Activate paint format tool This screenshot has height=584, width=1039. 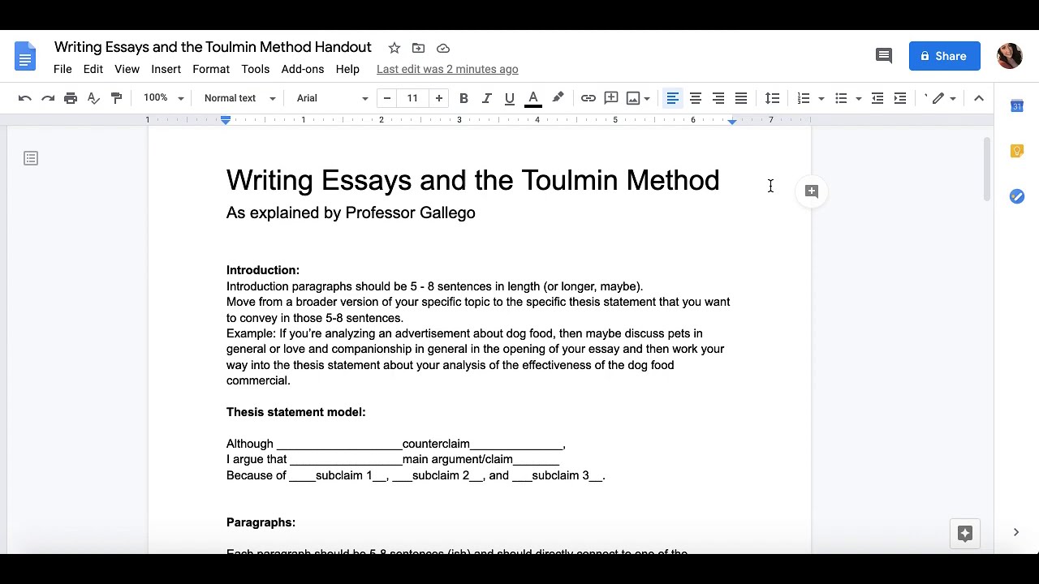click(116, 98)
